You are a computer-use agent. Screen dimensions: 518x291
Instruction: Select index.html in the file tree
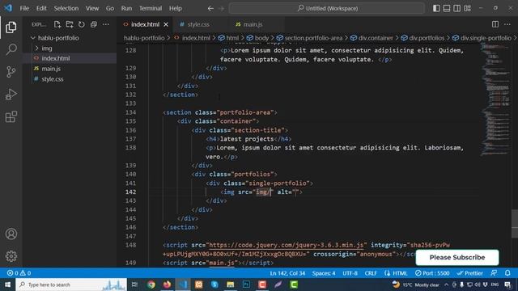[x=70, y=58]
